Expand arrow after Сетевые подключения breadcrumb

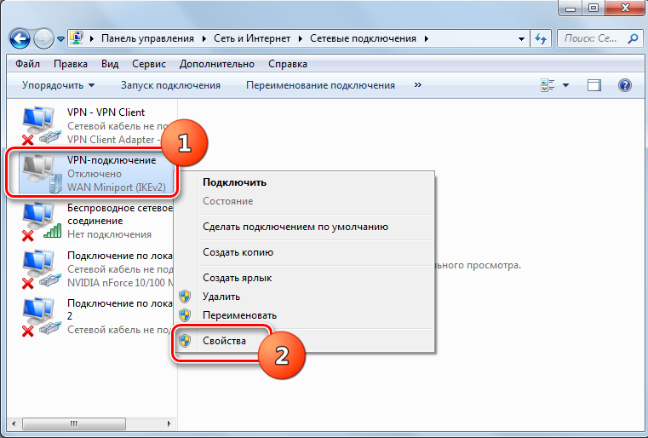pos(426,38)
